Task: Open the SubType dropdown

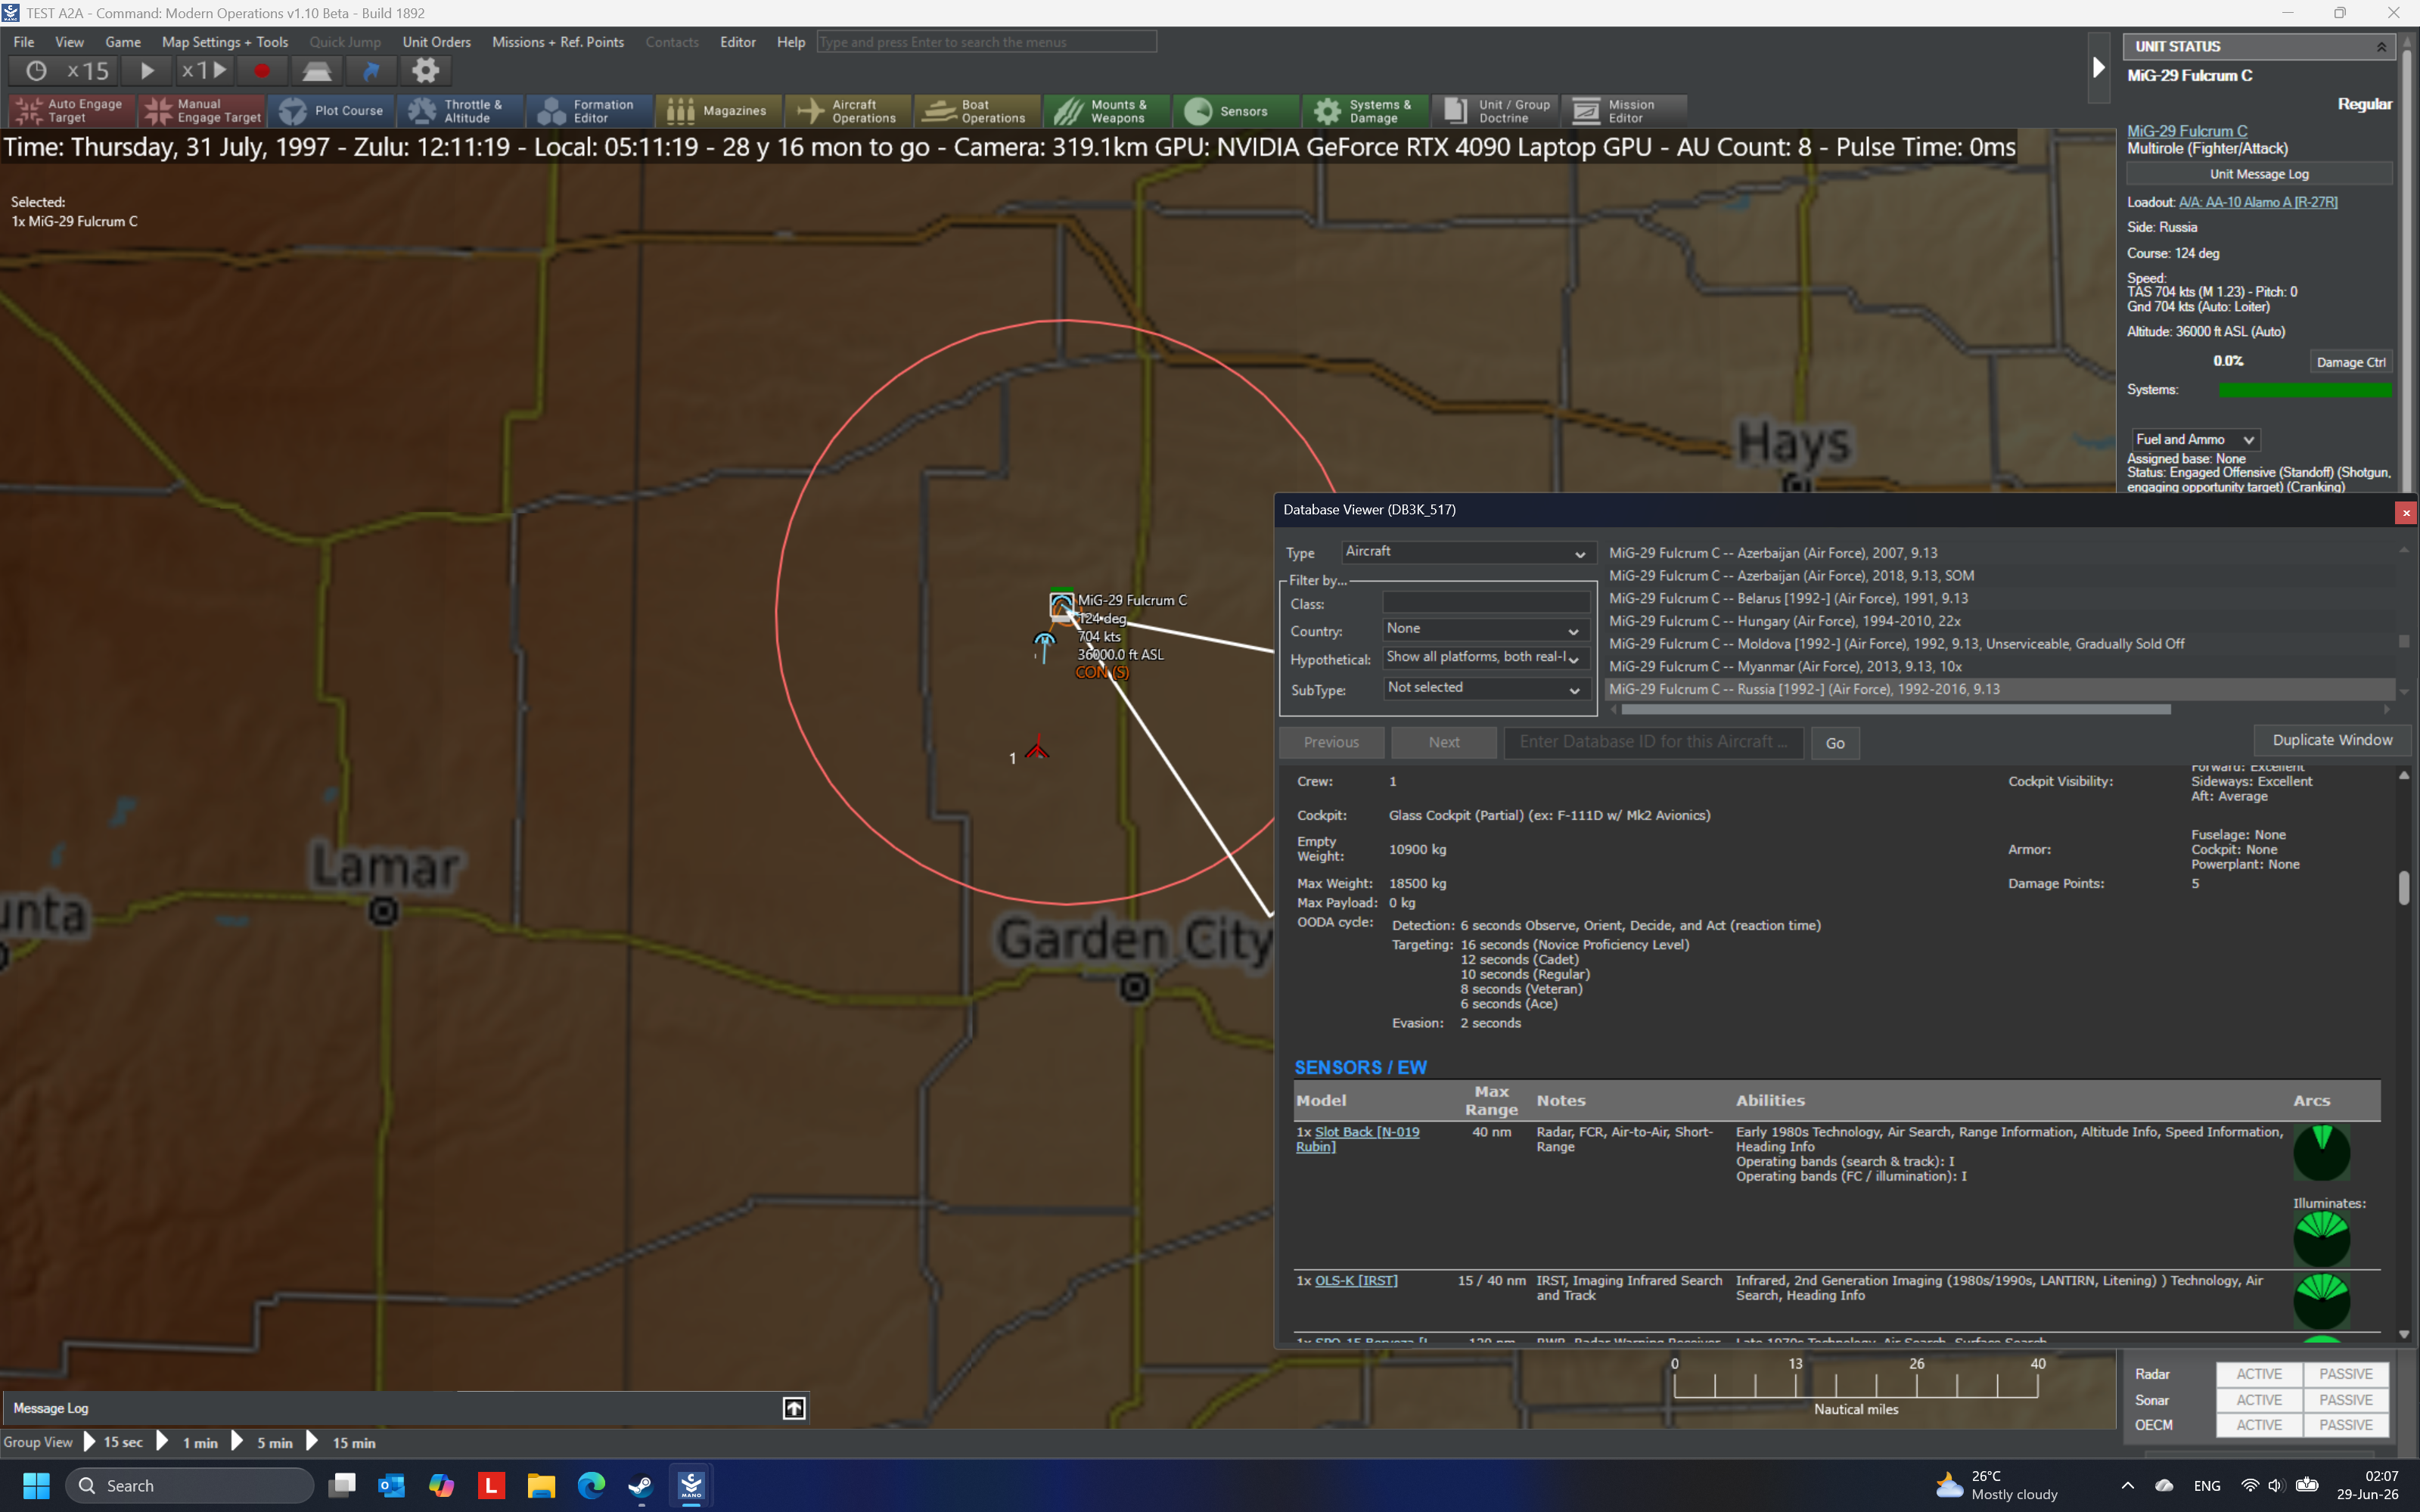Action: tap(1485, 689)
